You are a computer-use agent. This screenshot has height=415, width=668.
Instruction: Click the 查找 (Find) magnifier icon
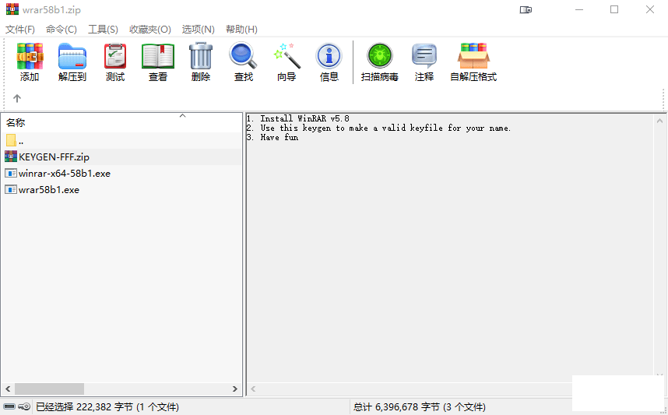point(243,56)
